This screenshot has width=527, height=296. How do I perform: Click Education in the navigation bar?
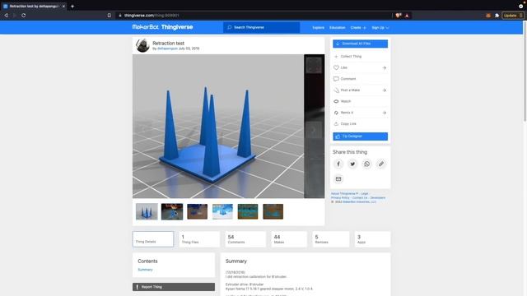[x=337, y=27]
